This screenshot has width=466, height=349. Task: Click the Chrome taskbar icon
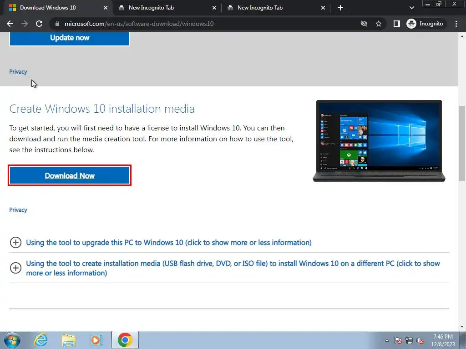coord(125,340)
